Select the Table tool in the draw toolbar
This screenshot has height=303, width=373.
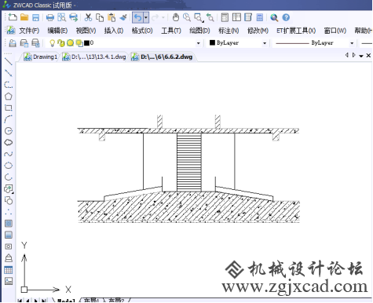(9, 270)
